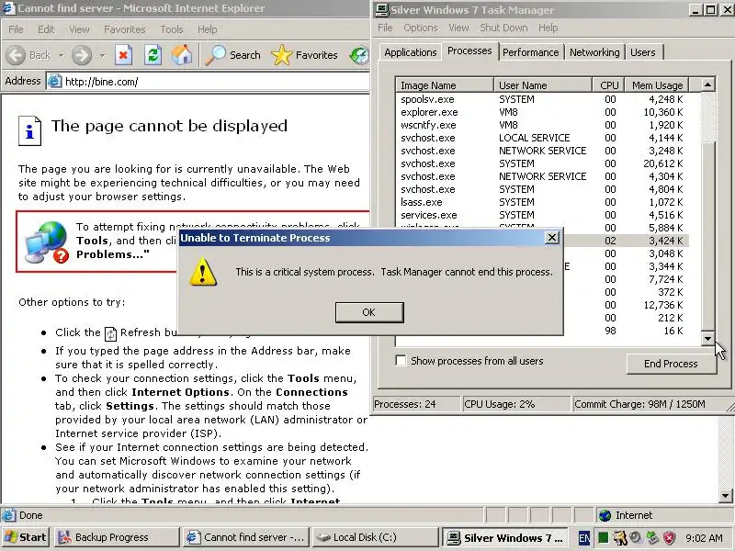Open Internet Explorer Tools menu
Image resolution: width=735 pixels, height=551 pixels.
[172, 29]
